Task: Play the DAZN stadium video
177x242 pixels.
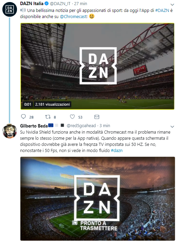Action: (98, 66)
